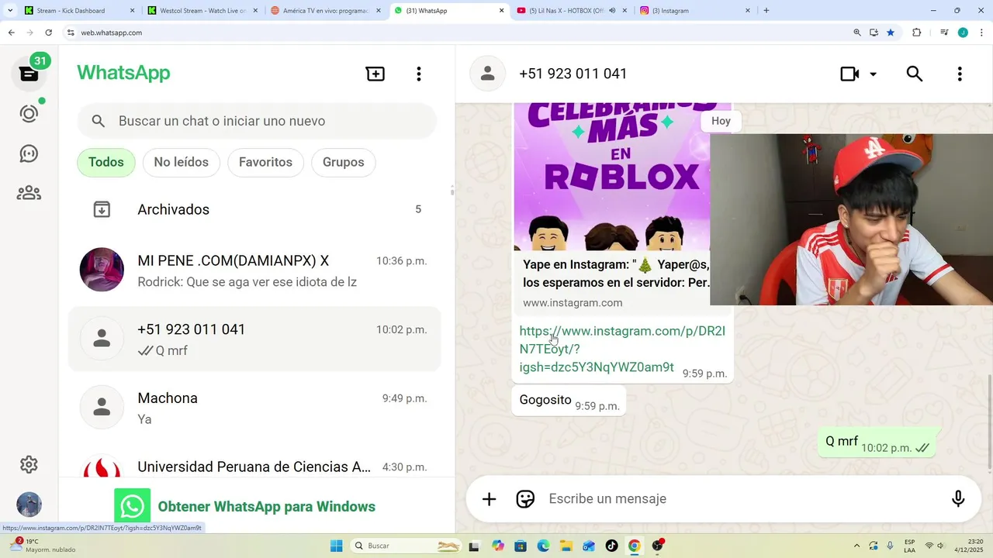Image resolution: width=993 pixels, height=558 pixels.
Task: Start a new chat with plus icon
Action: pyautogui.click(x=375, y=74)
